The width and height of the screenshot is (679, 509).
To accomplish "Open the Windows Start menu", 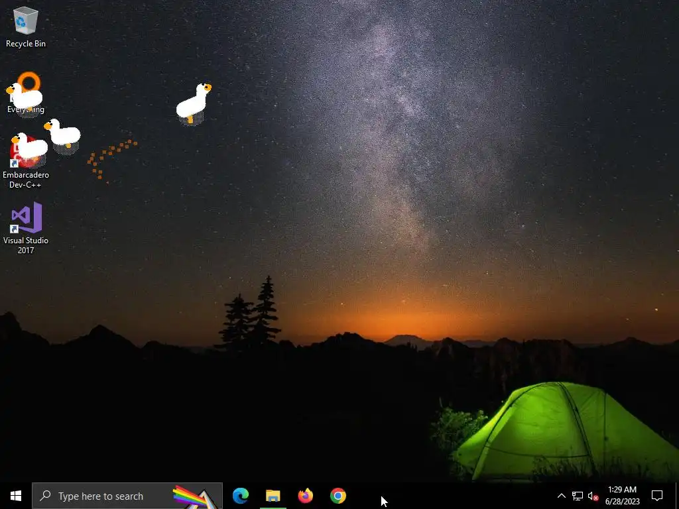I will click(16, 496).
